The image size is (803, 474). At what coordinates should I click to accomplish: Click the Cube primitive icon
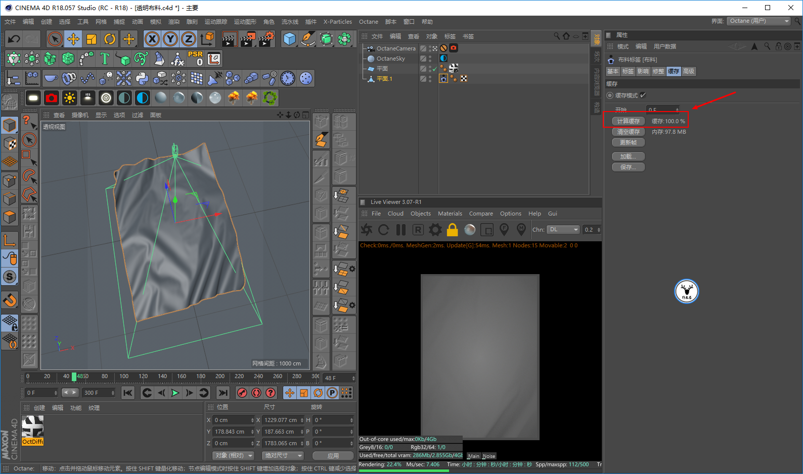(x=289, y=39)
